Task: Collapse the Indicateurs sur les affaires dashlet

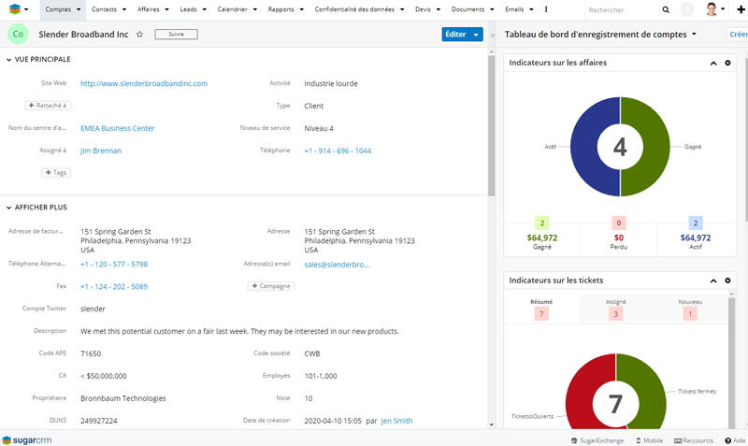Action: (x=713, y=63)
